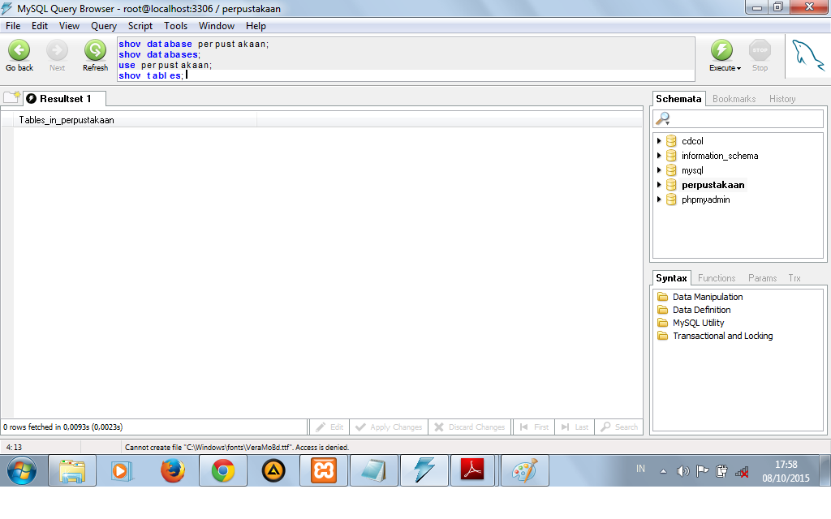Open the Execute dropdown arrow
Screen dimensions: 831x519
pos(738,68)
